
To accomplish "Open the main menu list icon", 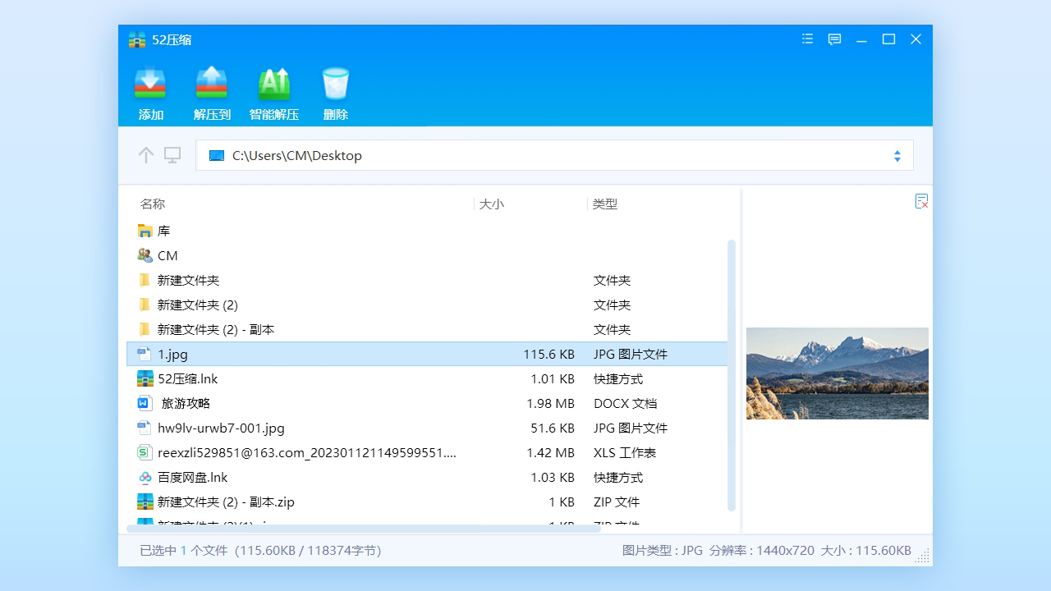I will (806, 39).
